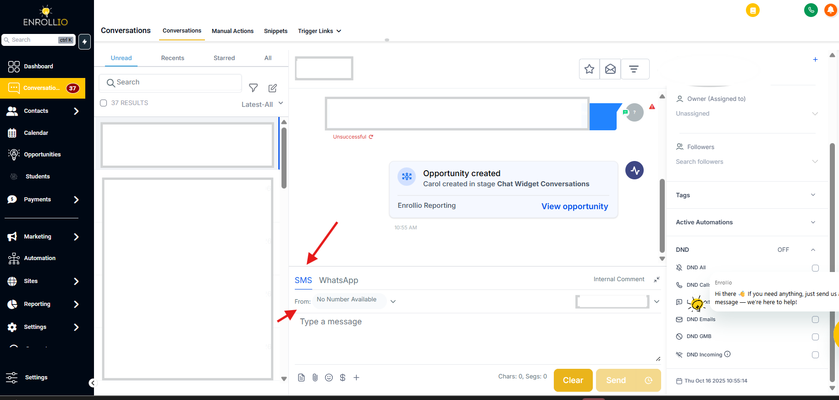Screen dimensions: 839x400
Task: Open the emoji picker
Action: tap(329, 378)
